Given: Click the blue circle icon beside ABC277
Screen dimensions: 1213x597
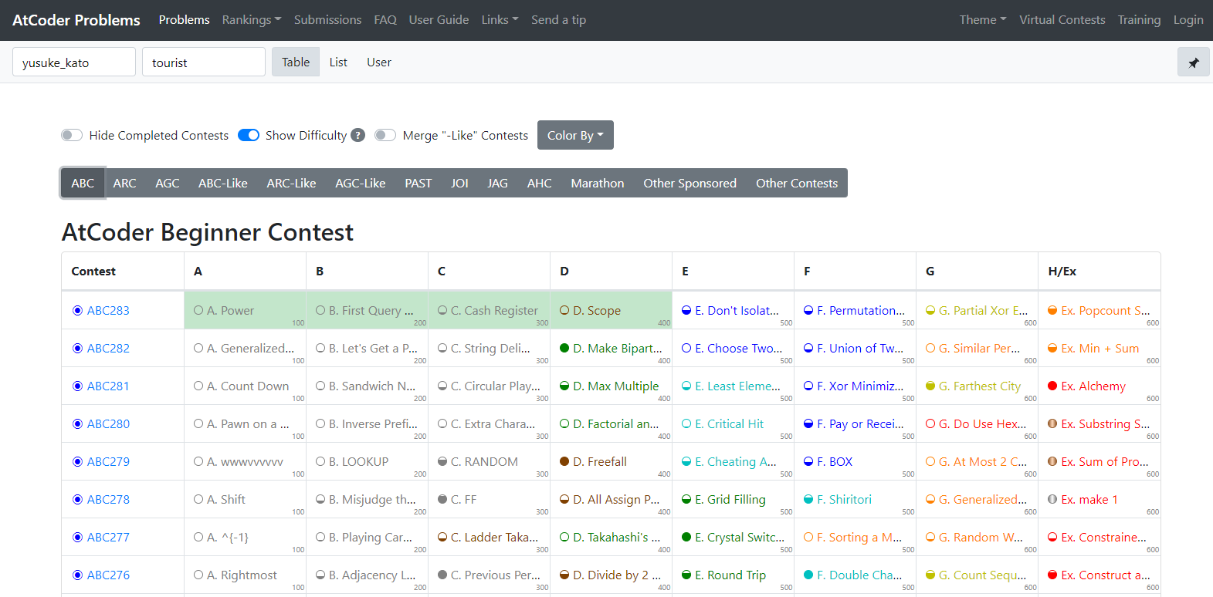Looking at the screenshot, I should point(77,537).
